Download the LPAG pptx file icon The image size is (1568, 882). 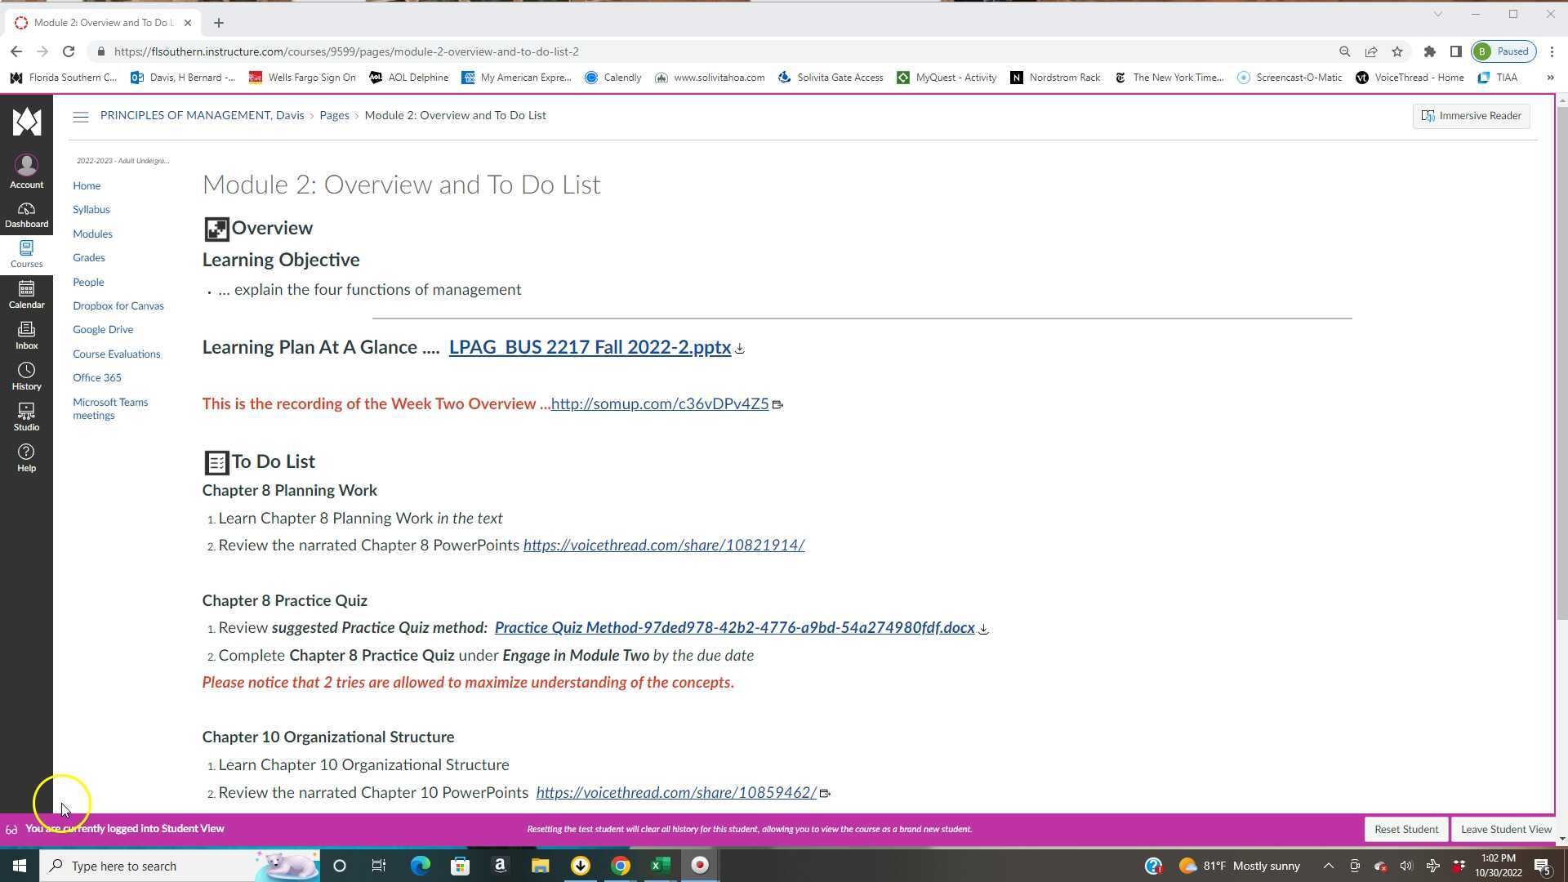coord(740,349)
